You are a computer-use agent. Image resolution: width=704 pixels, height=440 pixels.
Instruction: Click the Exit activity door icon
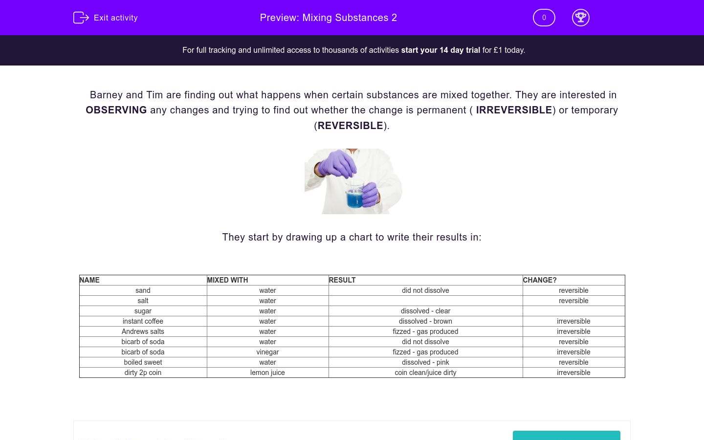81,18
